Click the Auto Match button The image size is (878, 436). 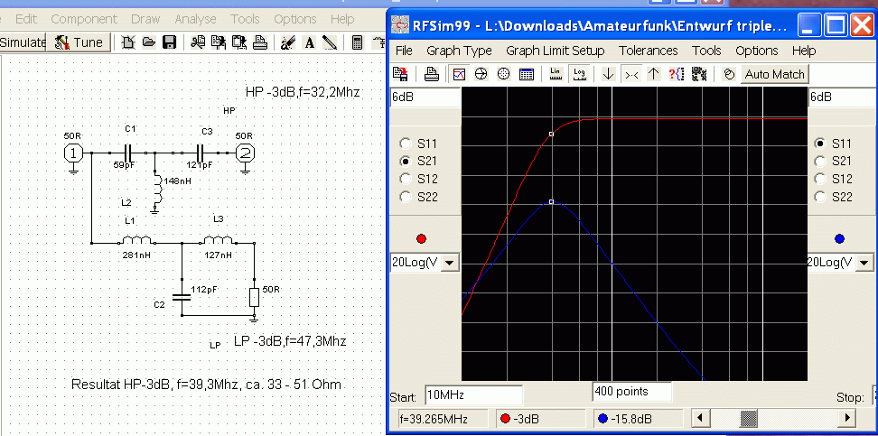tap(774, 74)
